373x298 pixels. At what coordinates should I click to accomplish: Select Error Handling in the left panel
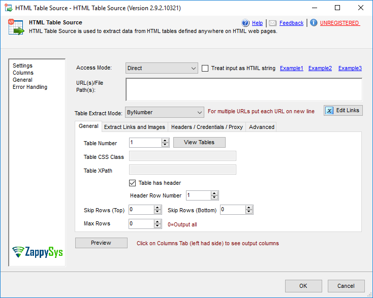(30, 87)
